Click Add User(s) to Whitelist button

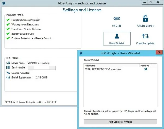120,122
